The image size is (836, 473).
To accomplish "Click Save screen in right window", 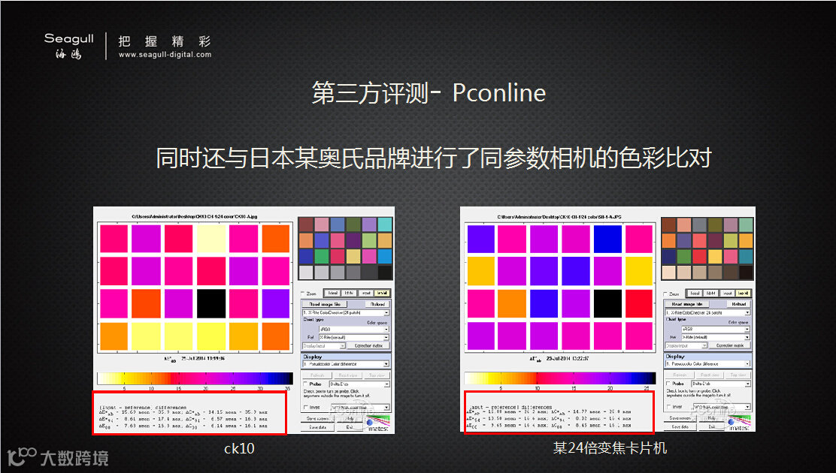I will [680, 418].
